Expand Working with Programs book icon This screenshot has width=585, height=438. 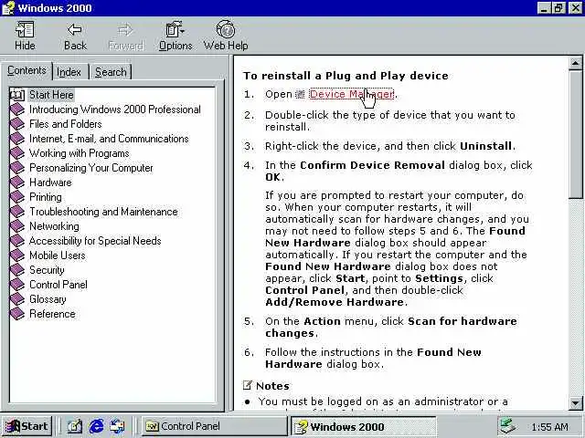tap(16, 153)
